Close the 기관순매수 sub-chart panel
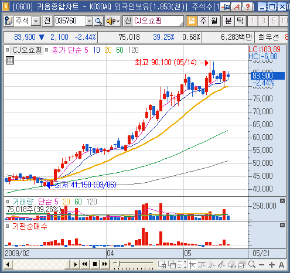Image resolution: width=290 pixels, height=273 pixels. click(282, 226)
